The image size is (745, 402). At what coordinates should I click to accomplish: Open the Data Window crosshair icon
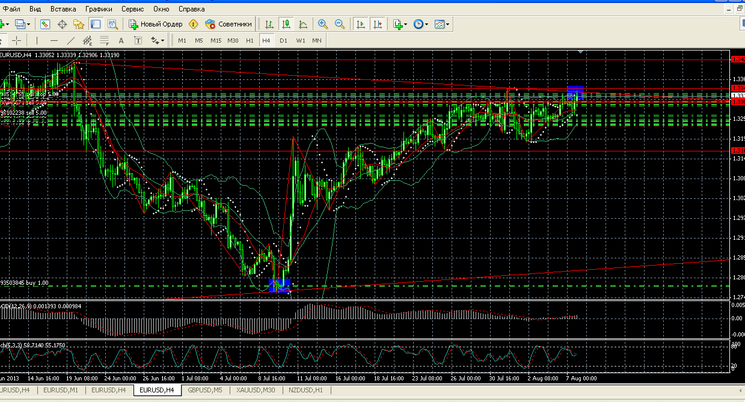62,24
